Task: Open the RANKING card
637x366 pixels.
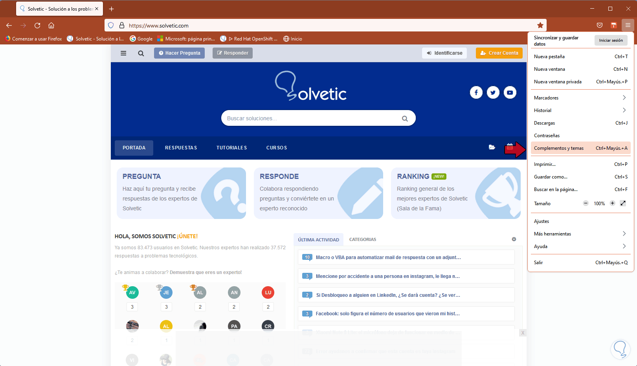Action: [x=456, y=193]
